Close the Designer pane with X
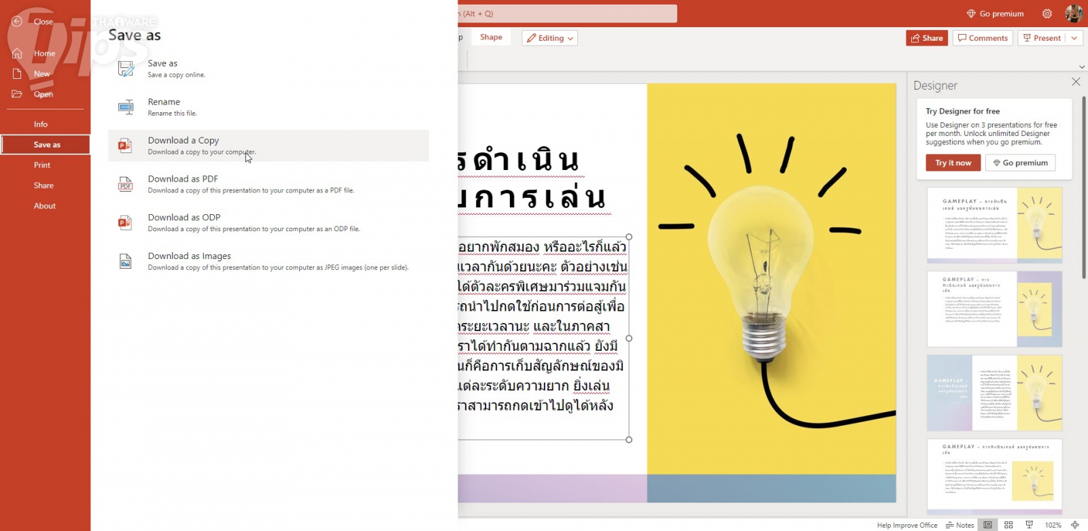The height and width of the screenshot is (531, 1088). 1076,82
